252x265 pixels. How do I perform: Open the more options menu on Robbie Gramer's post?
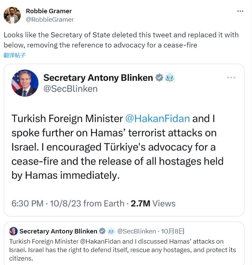(240, 11)
